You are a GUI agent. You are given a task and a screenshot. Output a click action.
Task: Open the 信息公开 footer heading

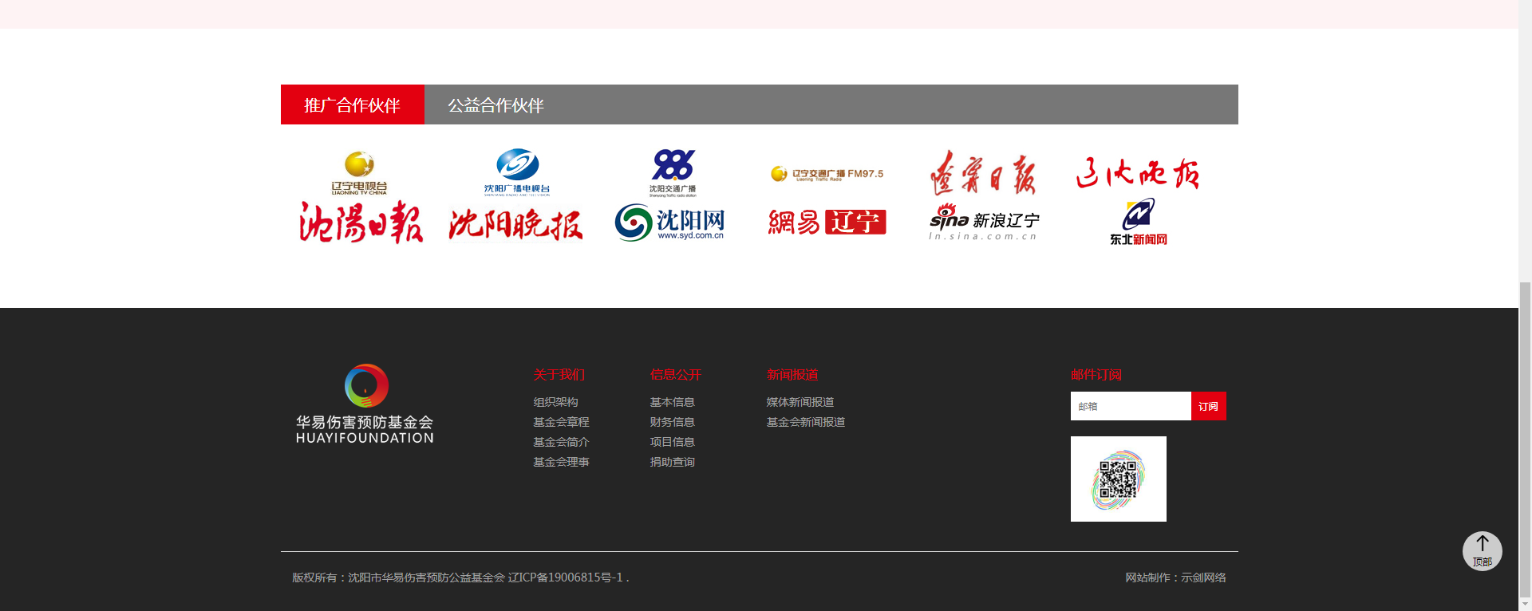(675, 374)
